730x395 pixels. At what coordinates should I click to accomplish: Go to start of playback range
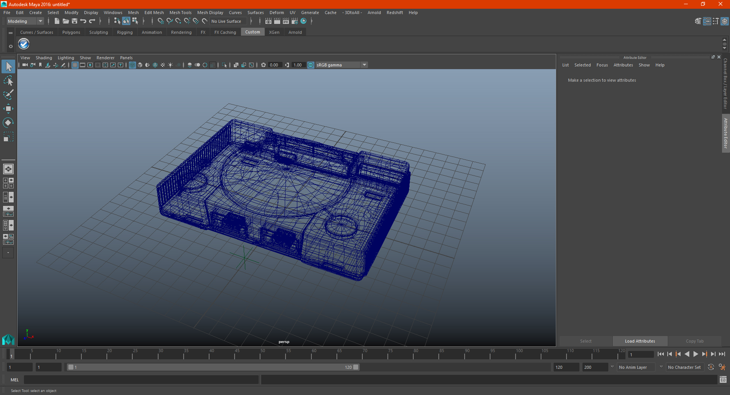pyautogui.click(x=661, y=354)
